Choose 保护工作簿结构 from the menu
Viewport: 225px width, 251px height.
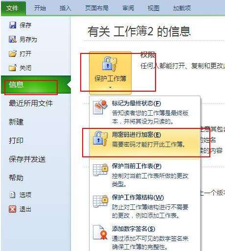click(145, 206)
